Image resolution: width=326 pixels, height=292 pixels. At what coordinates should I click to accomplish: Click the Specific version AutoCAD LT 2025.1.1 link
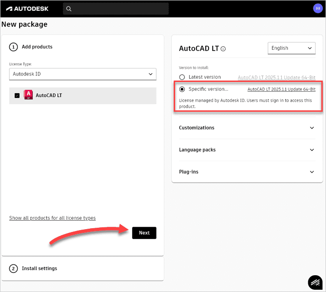281,89
